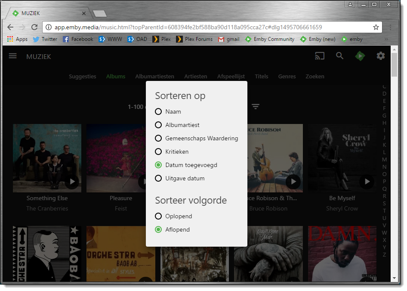Switch to Albumartiesten tab
The width and height of the screenshot is (407, 291).
click(x=154, y=76)
